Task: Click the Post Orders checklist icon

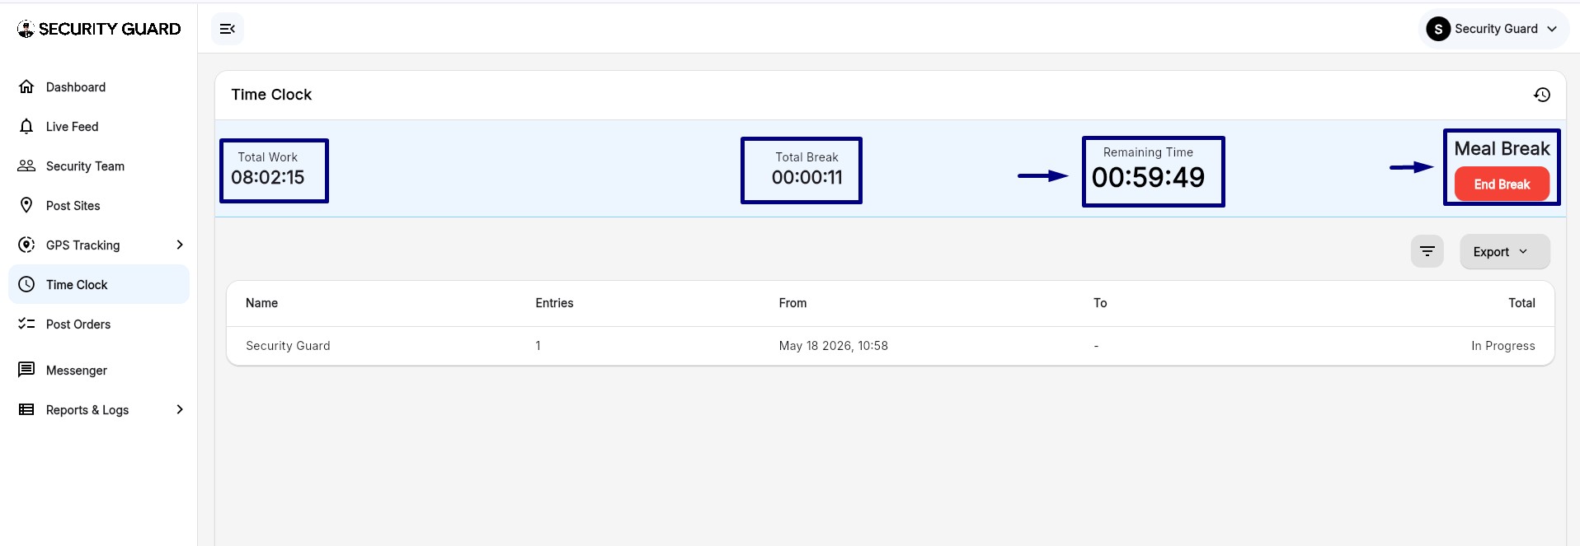Action: click(26, 324)
